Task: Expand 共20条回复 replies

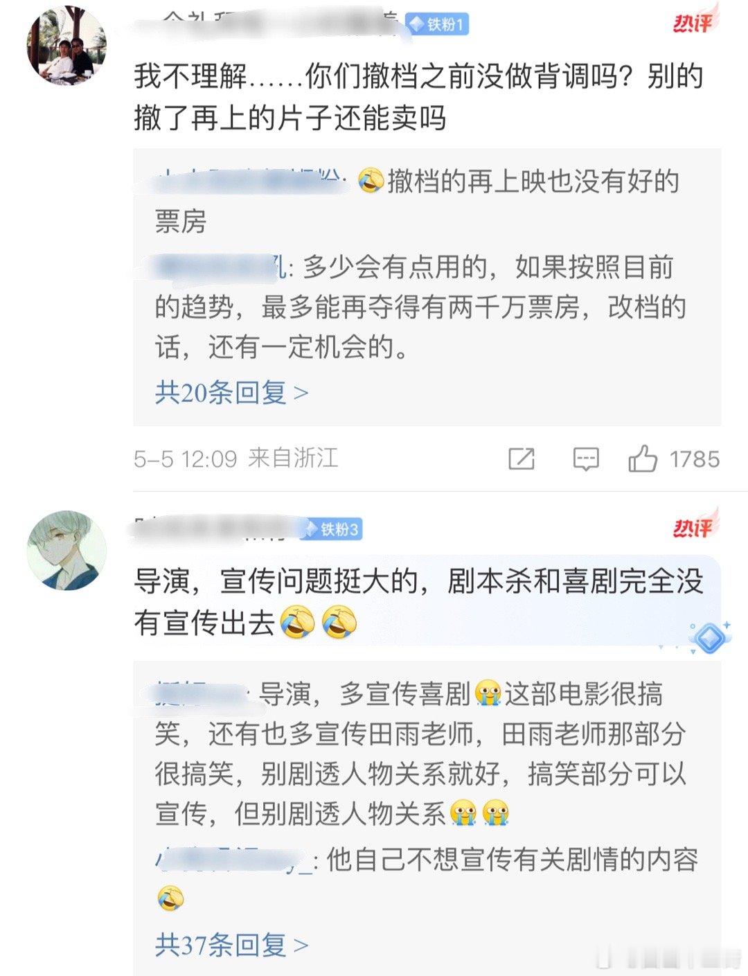Action: [231, 392]
